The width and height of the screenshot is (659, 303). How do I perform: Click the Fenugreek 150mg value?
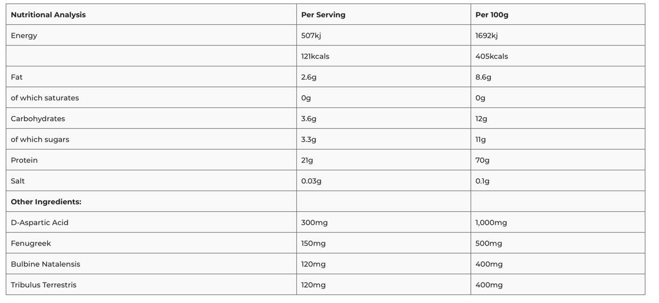pyautogui.click(x=314, y=243)
